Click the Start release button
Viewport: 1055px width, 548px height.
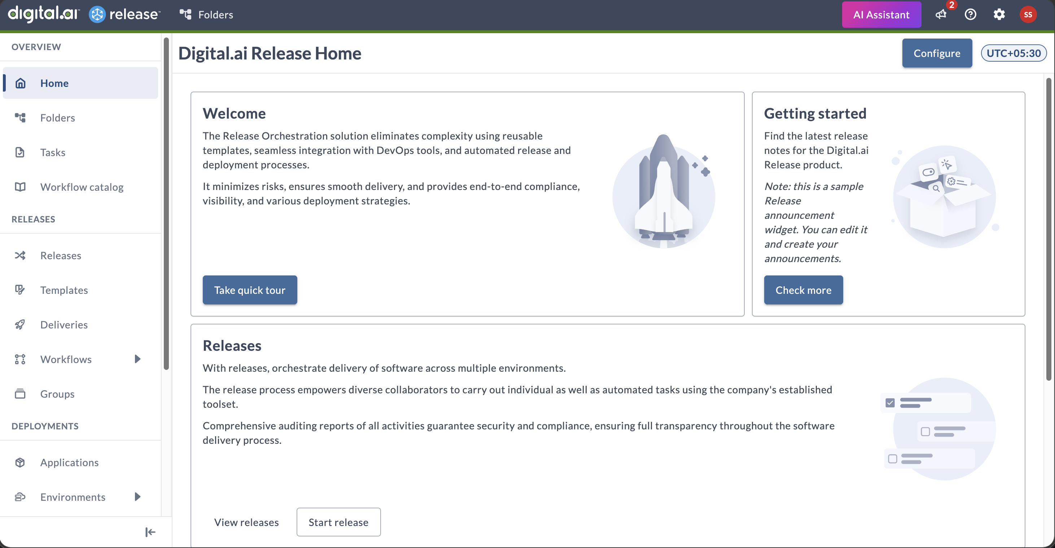339,522
